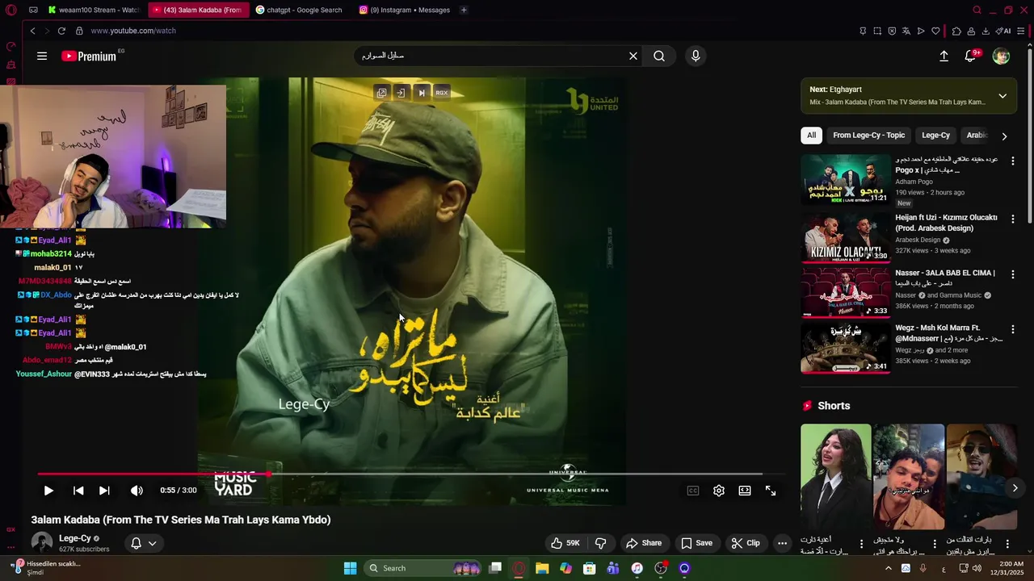
Task: Share the video
Action: point(644,543)
